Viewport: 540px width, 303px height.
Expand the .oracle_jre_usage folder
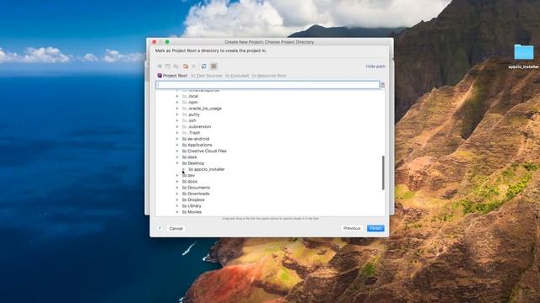point(177,109)
